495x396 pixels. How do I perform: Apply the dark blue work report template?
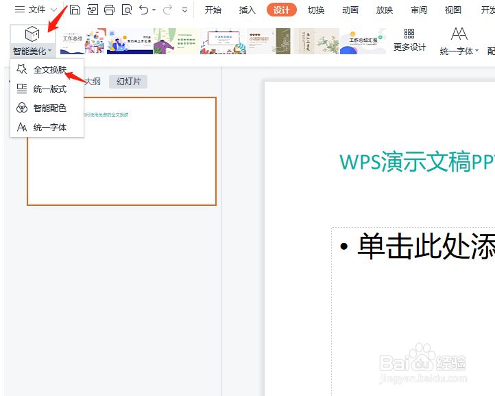click(130, 41)
